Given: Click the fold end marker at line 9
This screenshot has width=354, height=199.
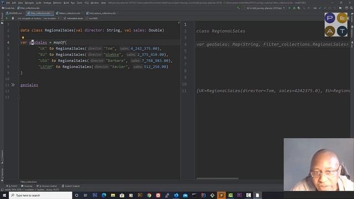Looking at the screenshot, I should [x=19, y=72].
